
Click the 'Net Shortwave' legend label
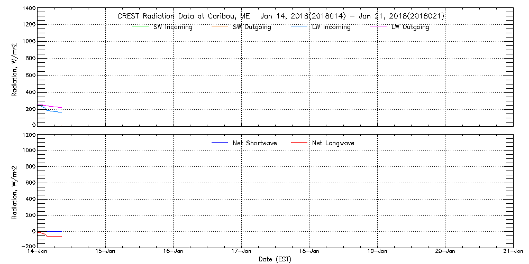tap(255, 143)
